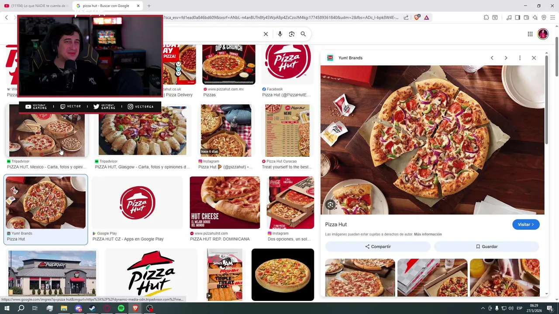
Task: Click the Guardar button
Action: [487, 246]
